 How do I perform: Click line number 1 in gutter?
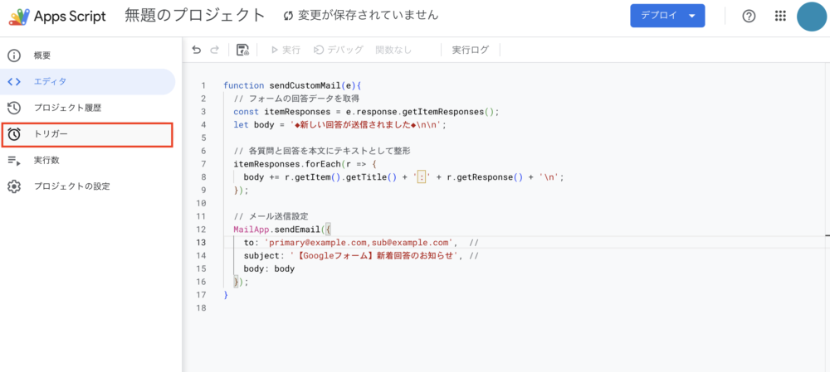(203, 85)
